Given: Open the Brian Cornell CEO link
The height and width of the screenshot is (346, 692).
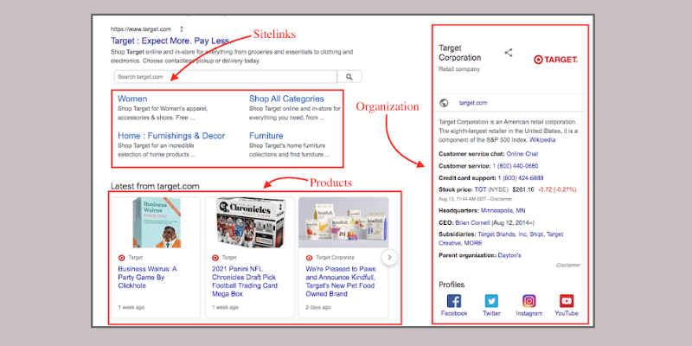Looking at the screenshot, I should (472, 222).
